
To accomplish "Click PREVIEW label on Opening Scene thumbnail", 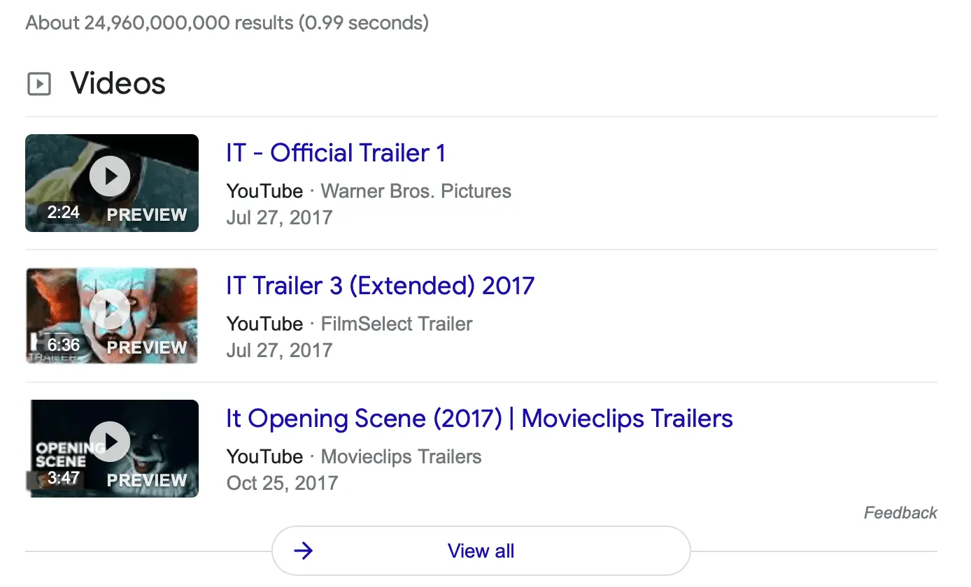I will pyautogui.click(x=147, y=480).
